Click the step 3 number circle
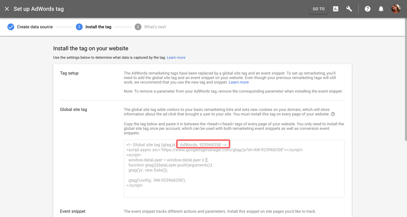Viewport: 407px width, 217px height. pyautogui.click(x=138, y=27)
